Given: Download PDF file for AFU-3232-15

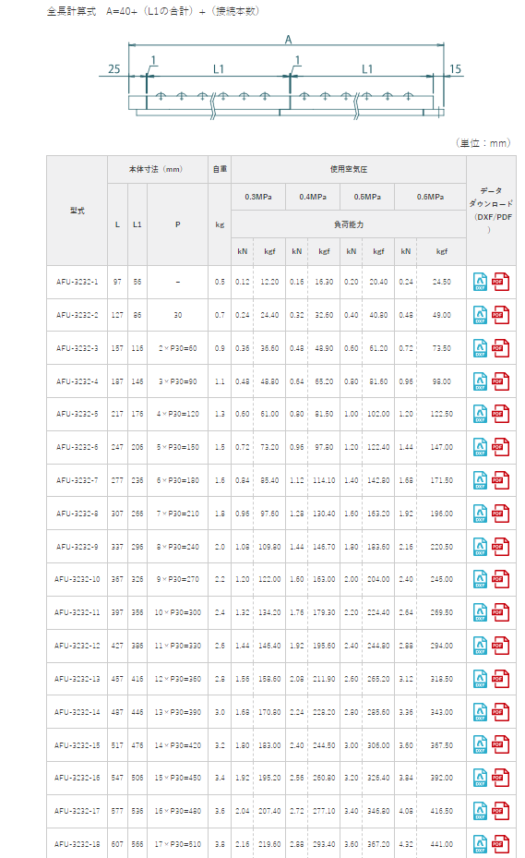Looking at the screenshot, I should [500, 744].
